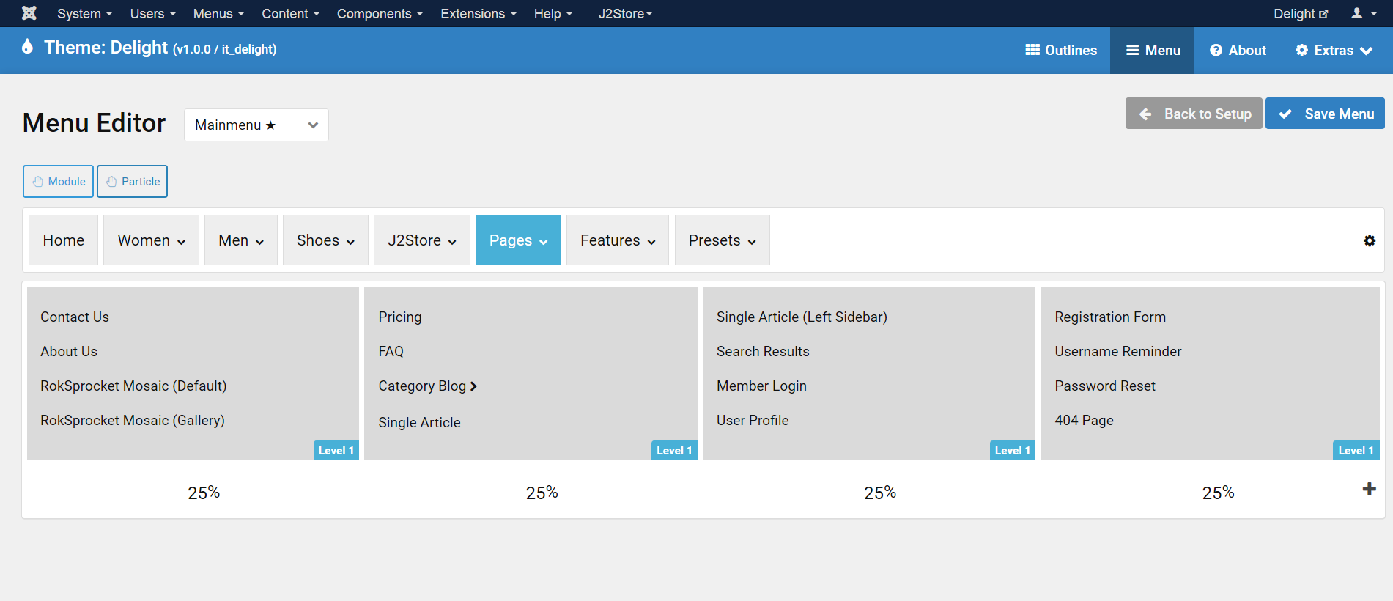Image resolution: width=1393 pixels, height=601 pixels.
Task: Expand the Women menu item
Action: pyautogui.click(x=151, y=240)
